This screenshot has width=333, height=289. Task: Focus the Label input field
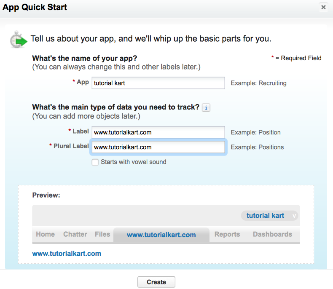(x=158, y=132)
